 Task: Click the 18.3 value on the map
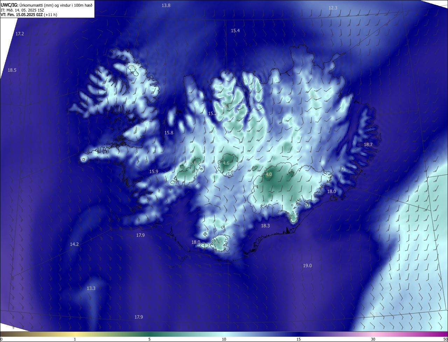(265, 226)
